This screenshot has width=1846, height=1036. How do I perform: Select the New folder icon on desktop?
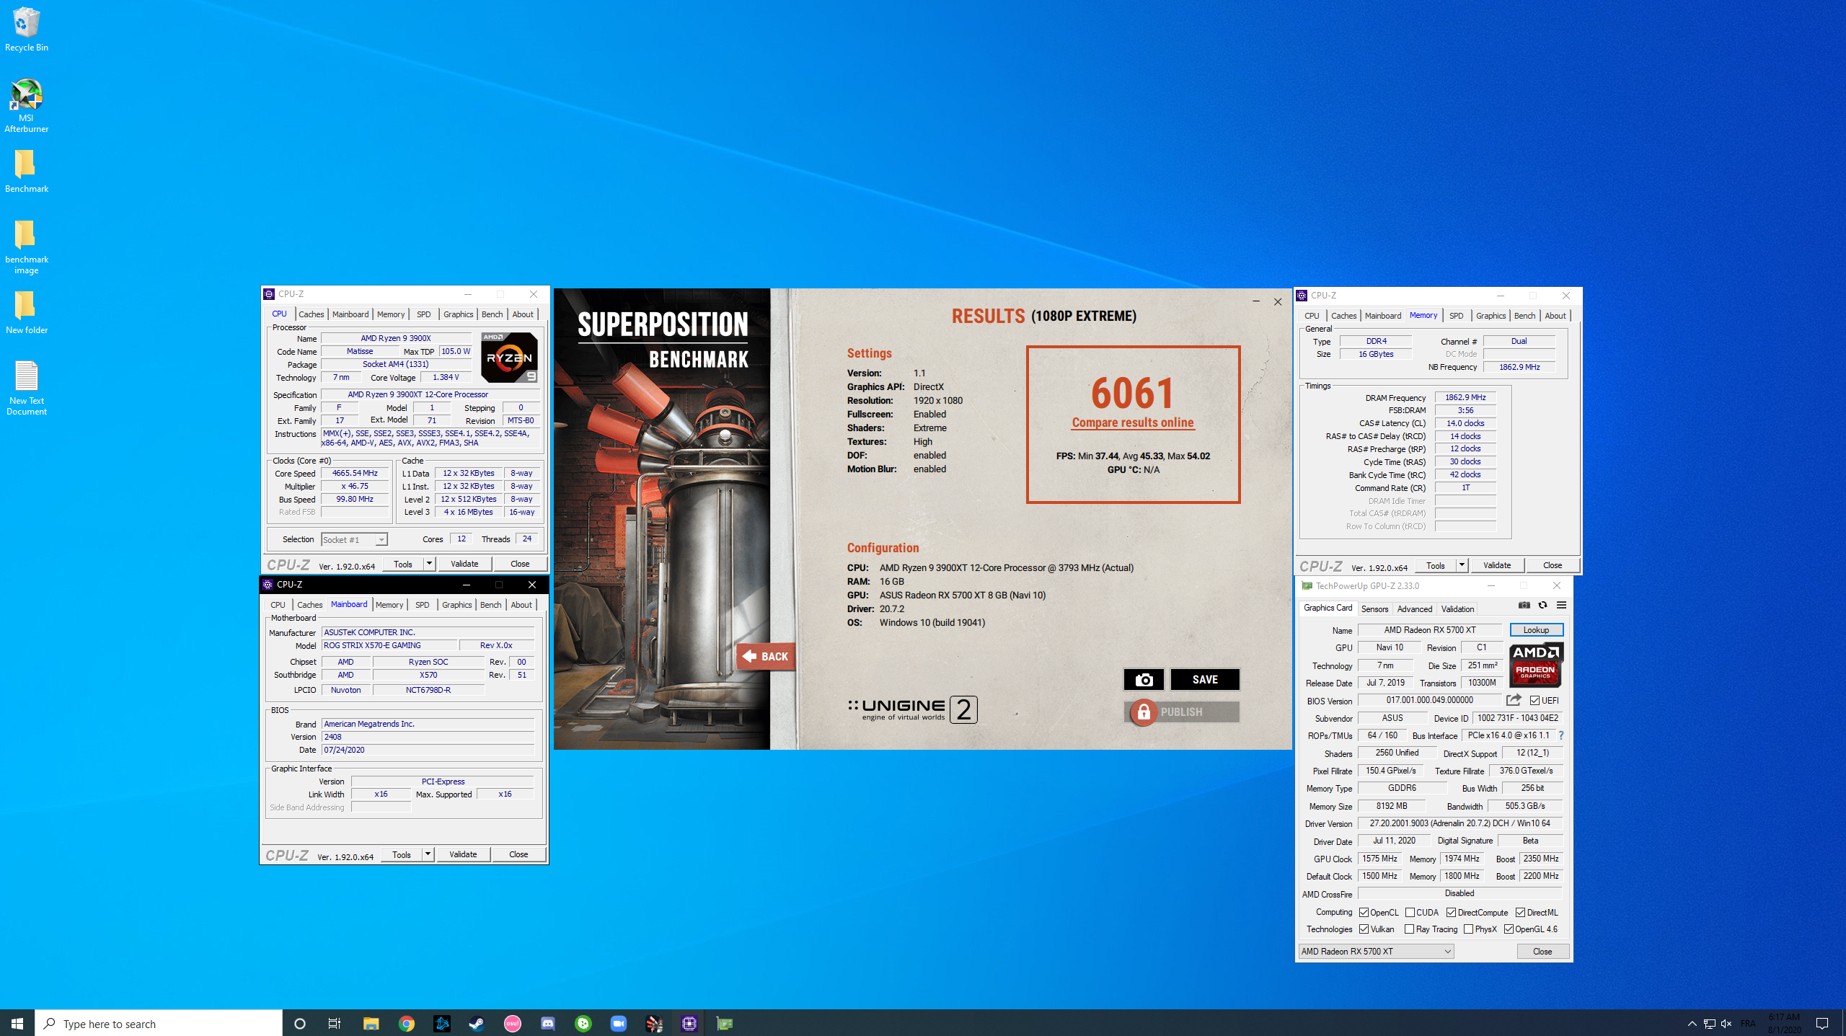coord(27,313)
